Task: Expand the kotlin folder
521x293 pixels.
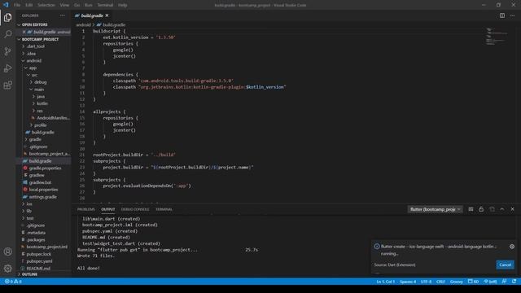Action: [42, 103]
